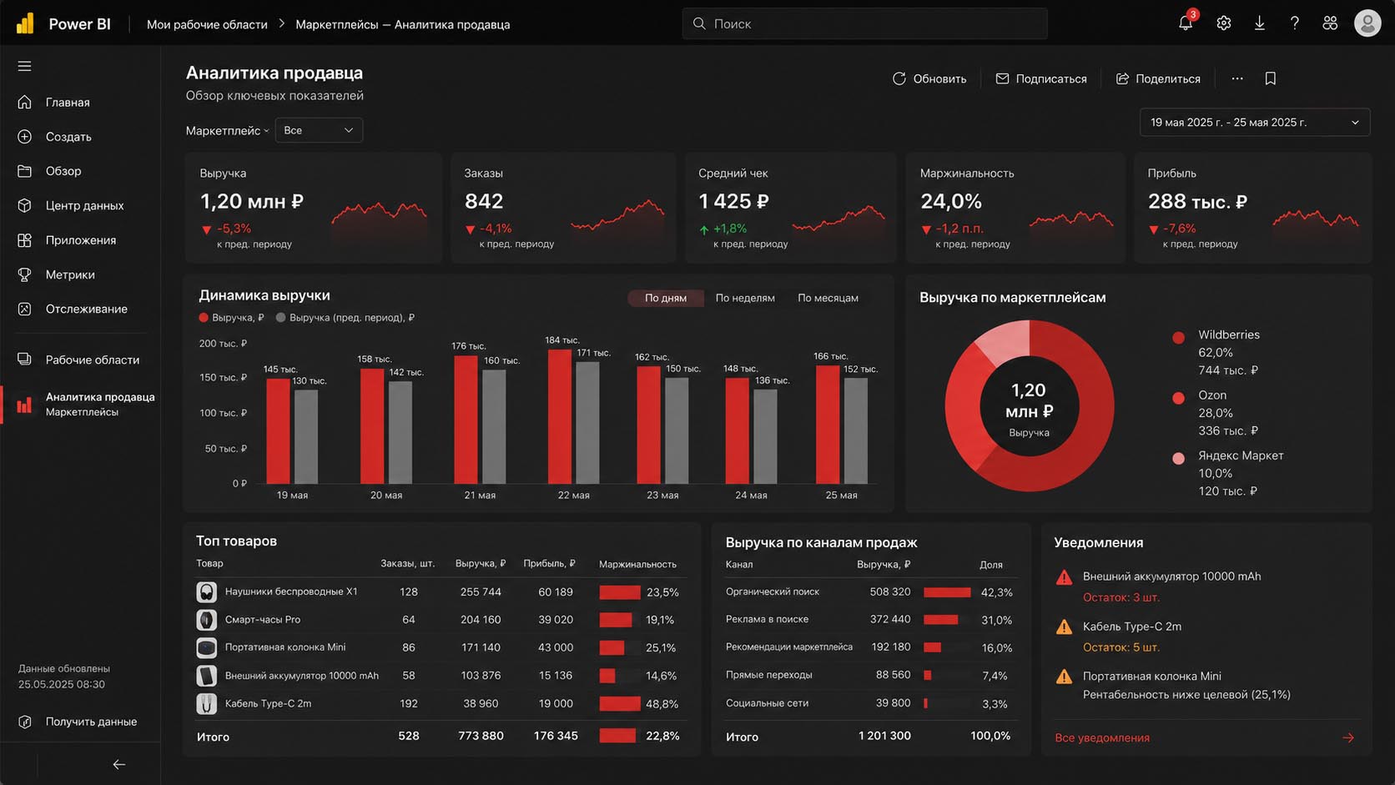Click the Смарт-часы Pro product thumbnail
This screenshot has height=785, width=1395.
(x=206, y=620)
